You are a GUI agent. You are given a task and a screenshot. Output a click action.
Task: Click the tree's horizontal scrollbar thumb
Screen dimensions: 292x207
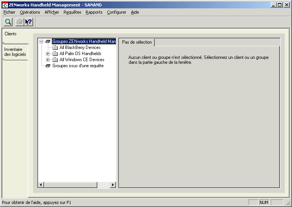coord(71,185)
